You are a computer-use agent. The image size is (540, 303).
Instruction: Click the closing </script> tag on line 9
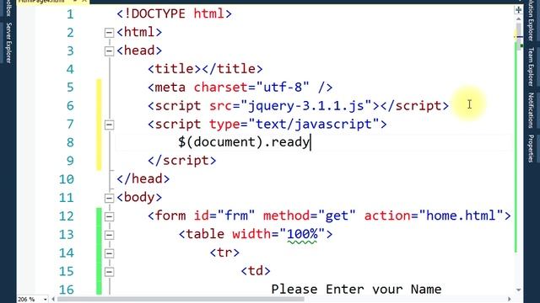182,161
